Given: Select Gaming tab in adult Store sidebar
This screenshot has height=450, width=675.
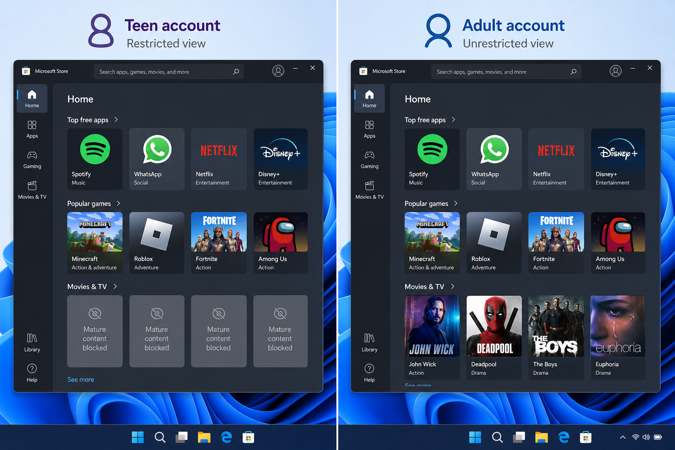Looking at the screenshot, I should click(370, 160).
